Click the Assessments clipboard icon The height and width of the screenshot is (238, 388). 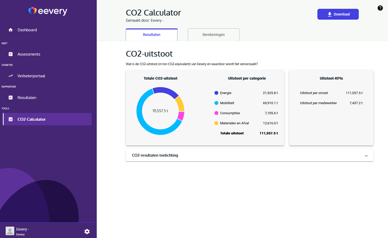(x=11, y=54)
